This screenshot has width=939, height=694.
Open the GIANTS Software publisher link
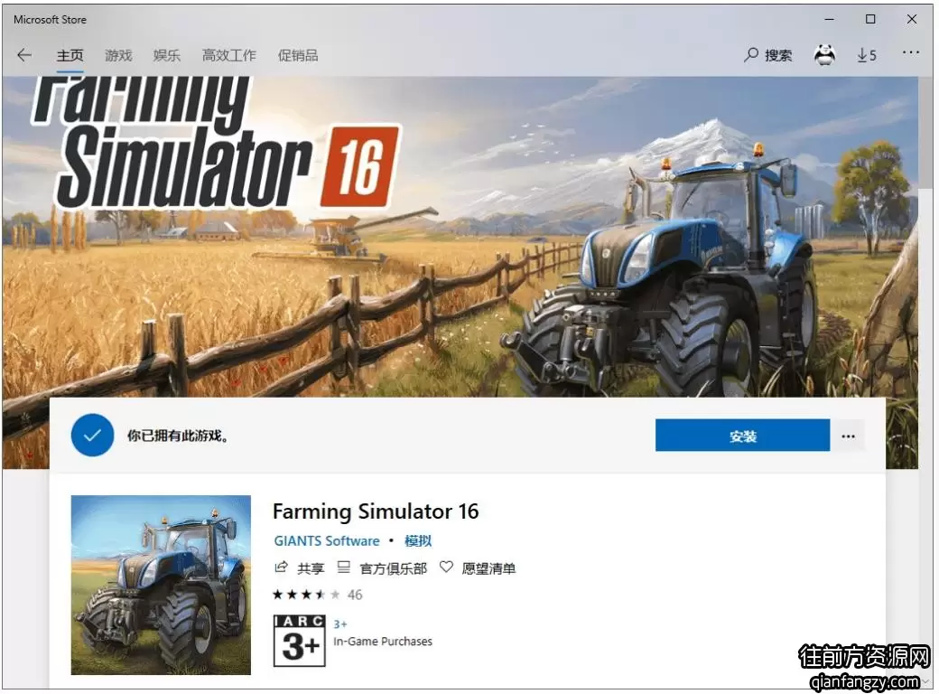(x=326, y=540)
